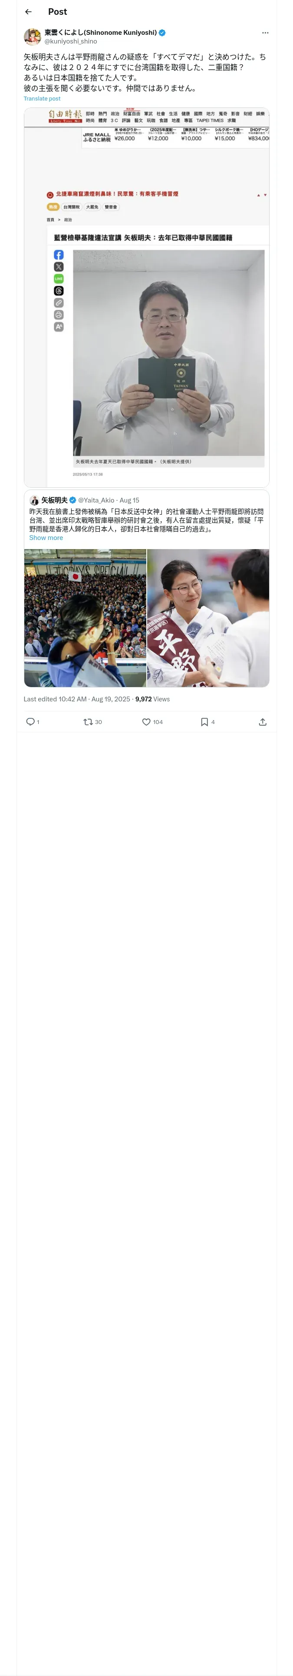
Task: Open quoted post date Aug 15
Action: (x=129, y=500)
